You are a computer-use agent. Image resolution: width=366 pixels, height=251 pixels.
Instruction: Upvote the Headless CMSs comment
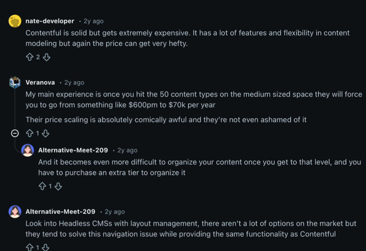point(30,248)
